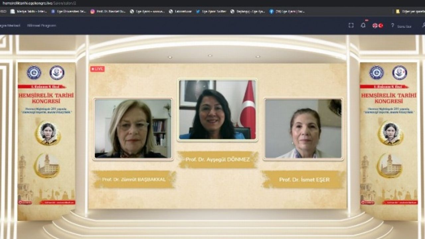Enter fullscreen mode with the bracket icon
This screenshot has height=239, width=425.
click(351, 25)
